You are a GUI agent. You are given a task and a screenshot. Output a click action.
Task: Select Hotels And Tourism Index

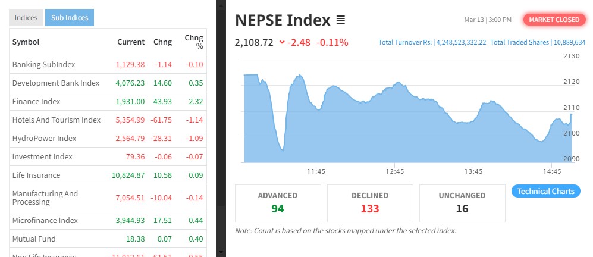tap(57, 120)
